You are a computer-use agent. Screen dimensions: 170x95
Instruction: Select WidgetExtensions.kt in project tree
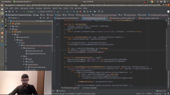tap(37, 54)
